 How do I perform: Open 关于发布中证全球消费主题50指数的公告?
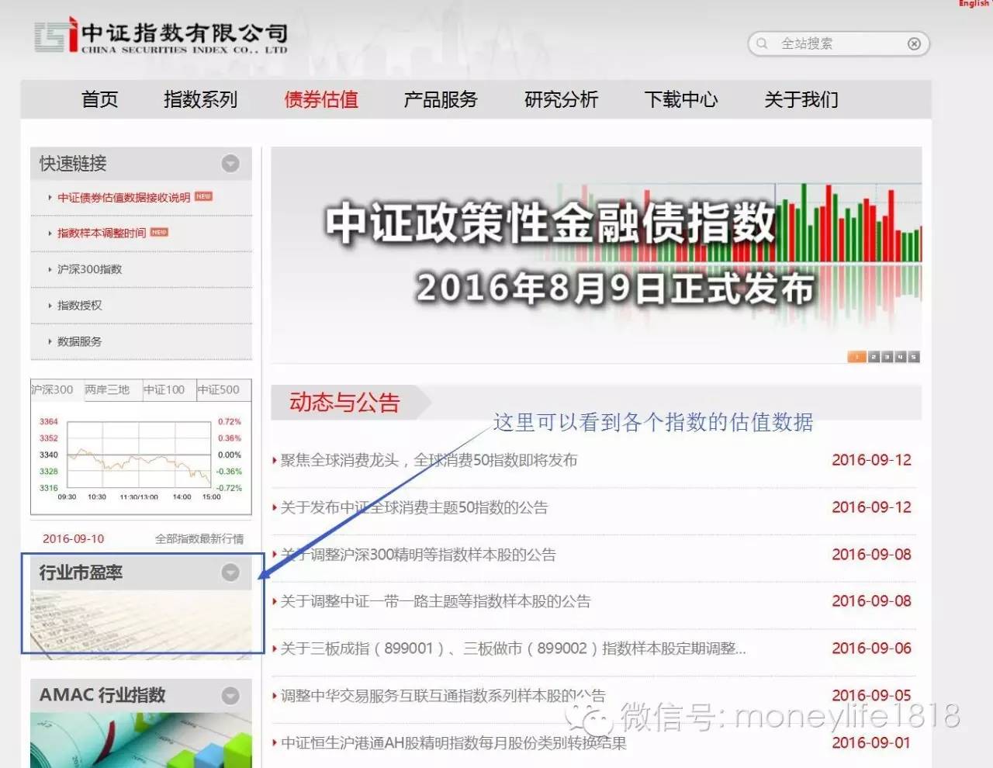(414, 507)
